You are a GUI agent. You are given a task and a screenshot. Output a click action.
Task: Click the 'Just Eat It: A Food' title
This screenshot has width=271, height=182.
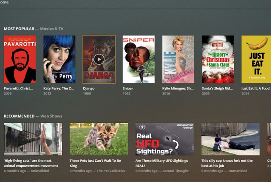click(256, 88)
